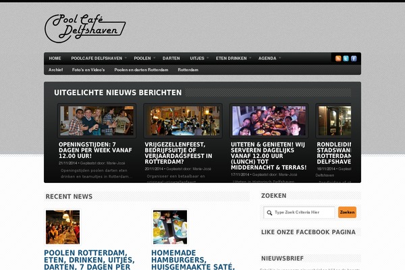Click the Nieuwsbrief heading

[282, 259]
